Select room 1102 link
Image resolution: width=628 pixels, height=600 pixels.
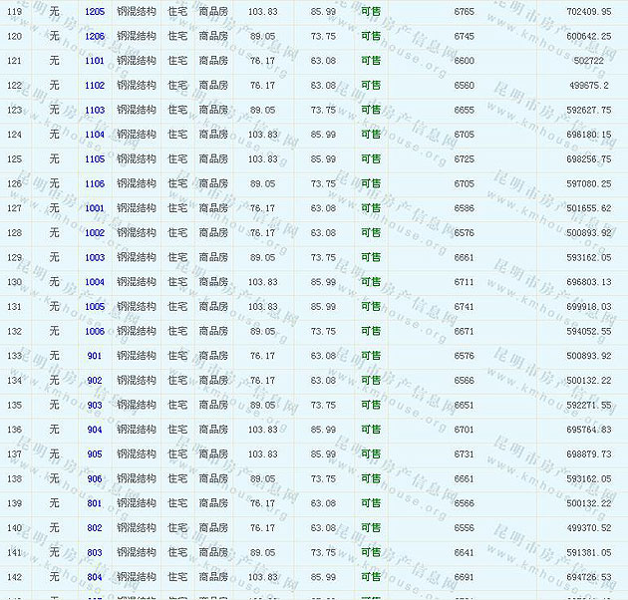click(95, 86)
